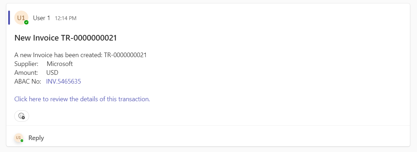Click the New Invoice TR-0000000021 heading
The width and height of the screenshot is (417, 152).
(x=66, y=38)
